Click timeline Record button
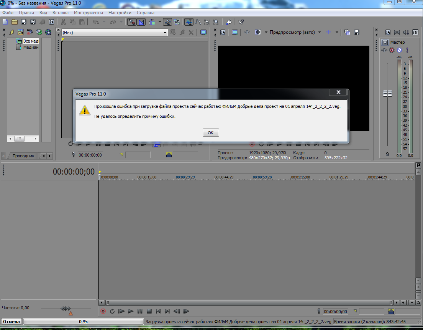Viewport: 423px width, 330px height. [x=103, y=311]
